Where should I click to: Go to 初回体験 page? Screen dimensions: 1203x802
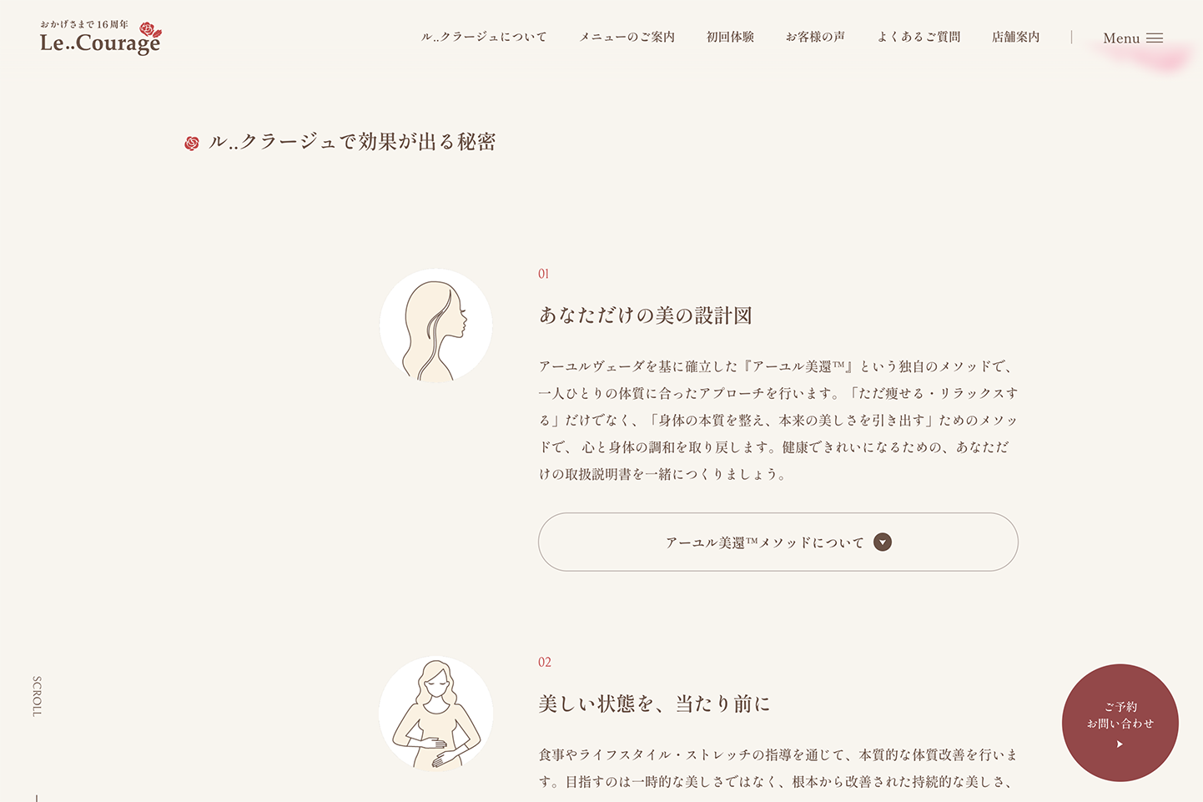(730, 38)
